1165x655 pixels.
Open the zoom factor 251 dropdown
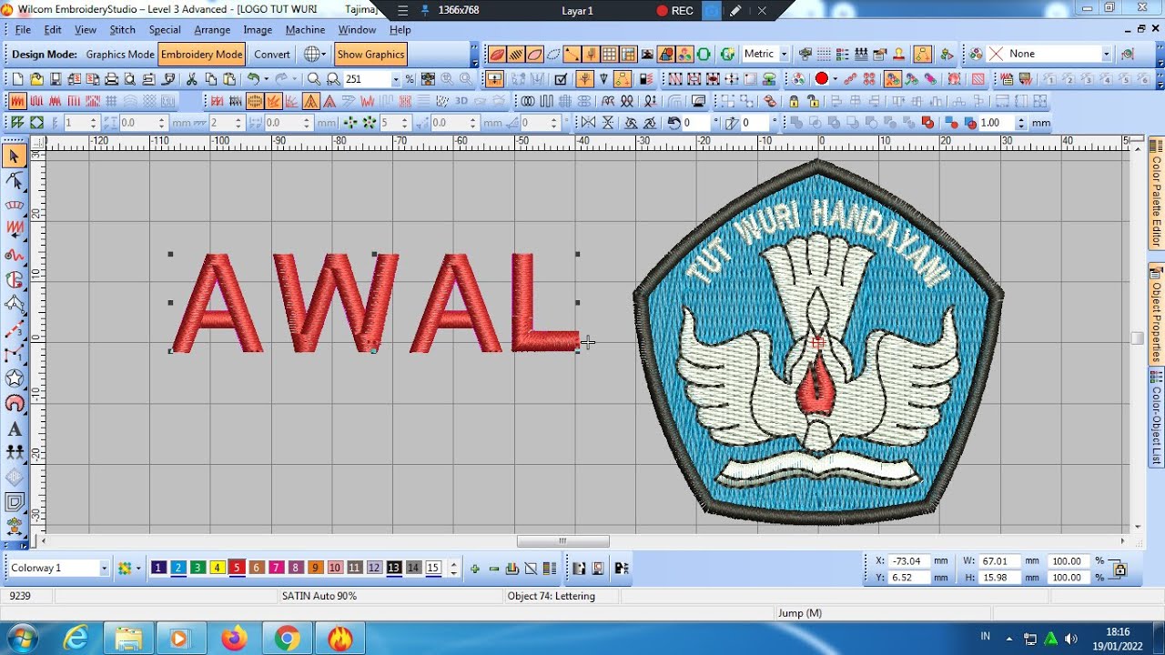tap(395, 79)
